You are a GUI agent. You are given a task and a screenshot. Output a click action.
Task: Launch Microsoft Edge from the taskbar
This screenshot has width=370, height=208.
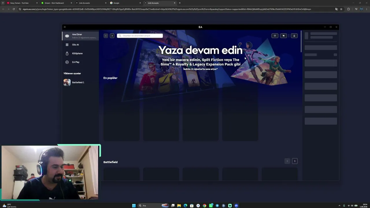[185, 206]
